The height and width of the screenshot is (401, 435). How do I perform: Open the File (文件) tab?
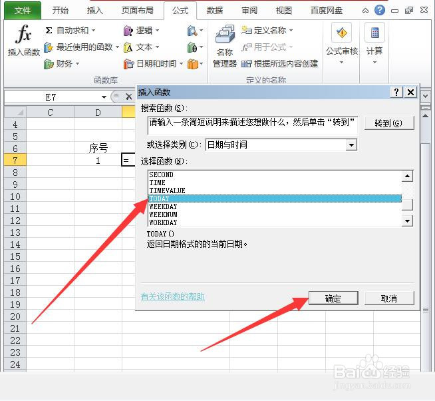pyautogui.click(x=23, y=11)
